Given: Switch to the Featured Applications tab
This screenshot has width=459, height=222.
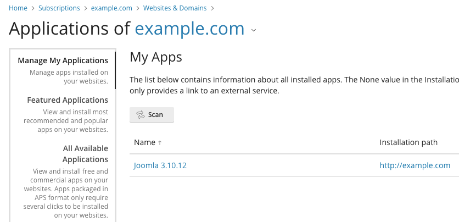Looking at the screenshot, I should pos(68,100).
